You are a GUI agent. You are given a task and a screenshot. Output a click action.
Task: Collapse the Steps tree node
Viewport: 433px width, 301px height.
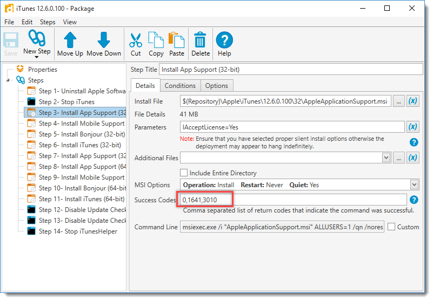[9, 80]
